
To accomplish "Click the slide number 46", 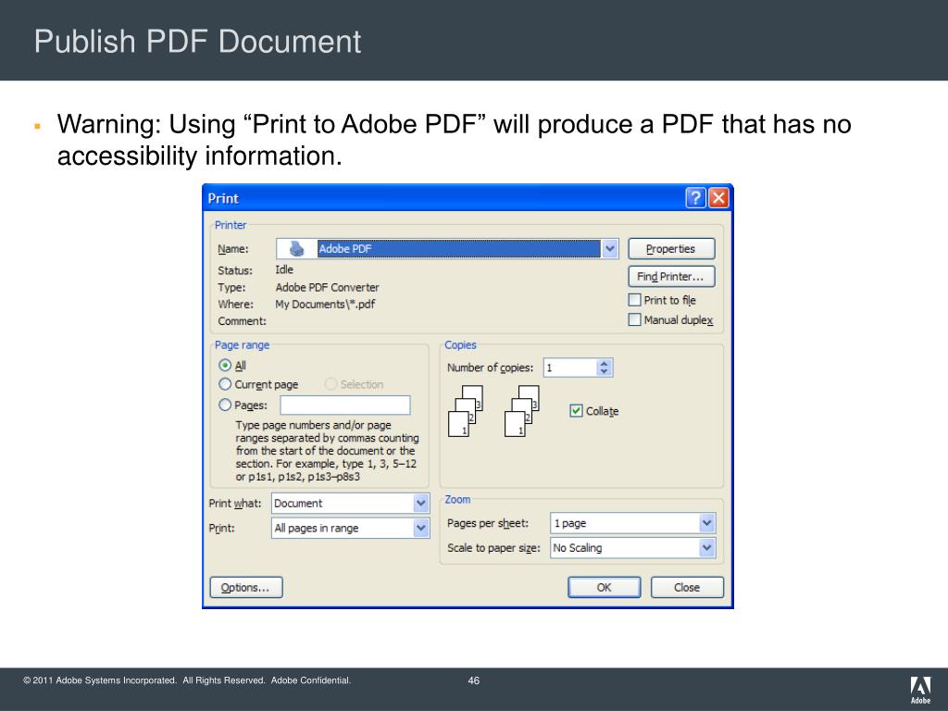I will (473, 680).
